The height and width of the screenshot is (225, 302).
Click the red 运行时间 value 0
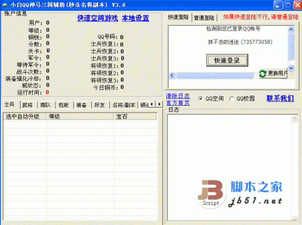click(x=47, y=92)
